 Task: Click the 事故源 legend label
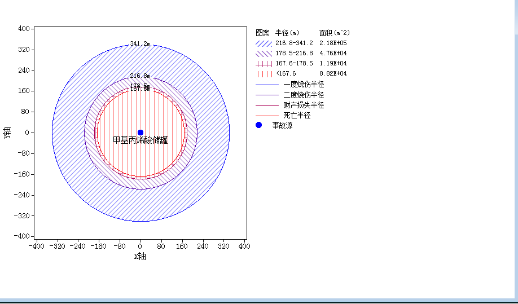pos(282,125)
